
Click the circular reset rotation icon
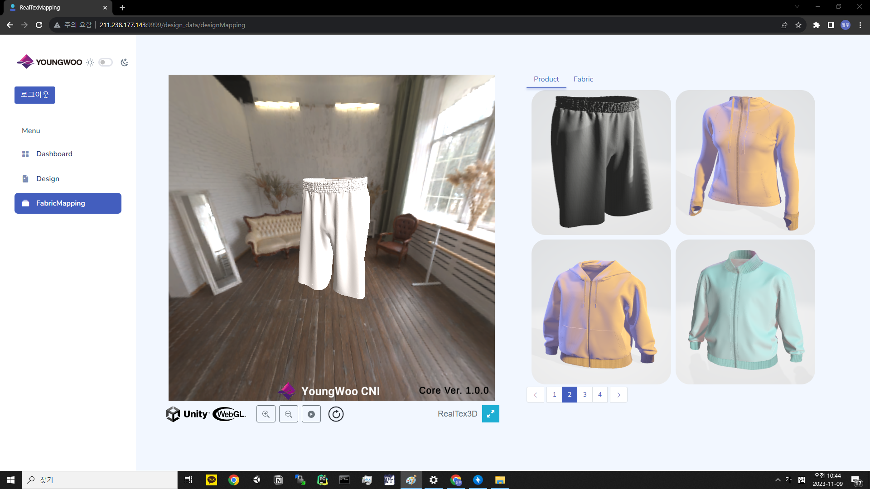click(x=336, y=414)
